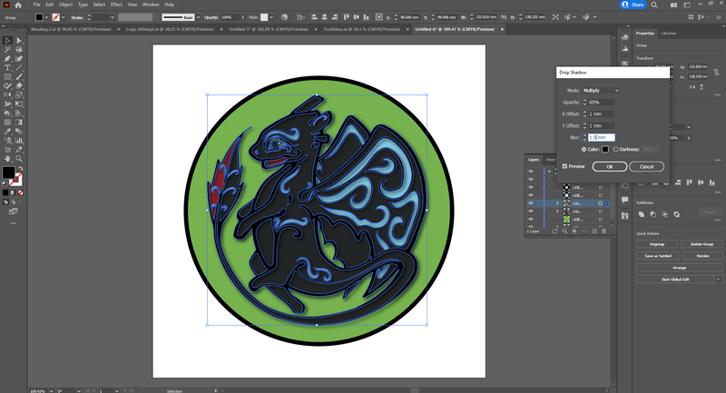
Task: Select the Type tool in toolbar
Action: 7,68
